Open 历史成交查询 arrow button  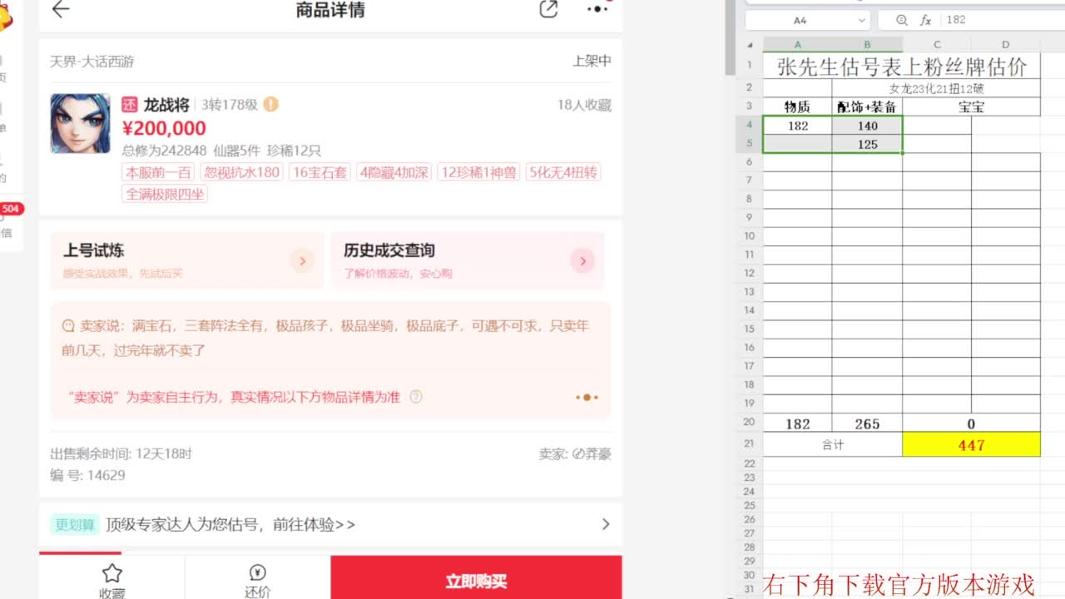[582, 260]
